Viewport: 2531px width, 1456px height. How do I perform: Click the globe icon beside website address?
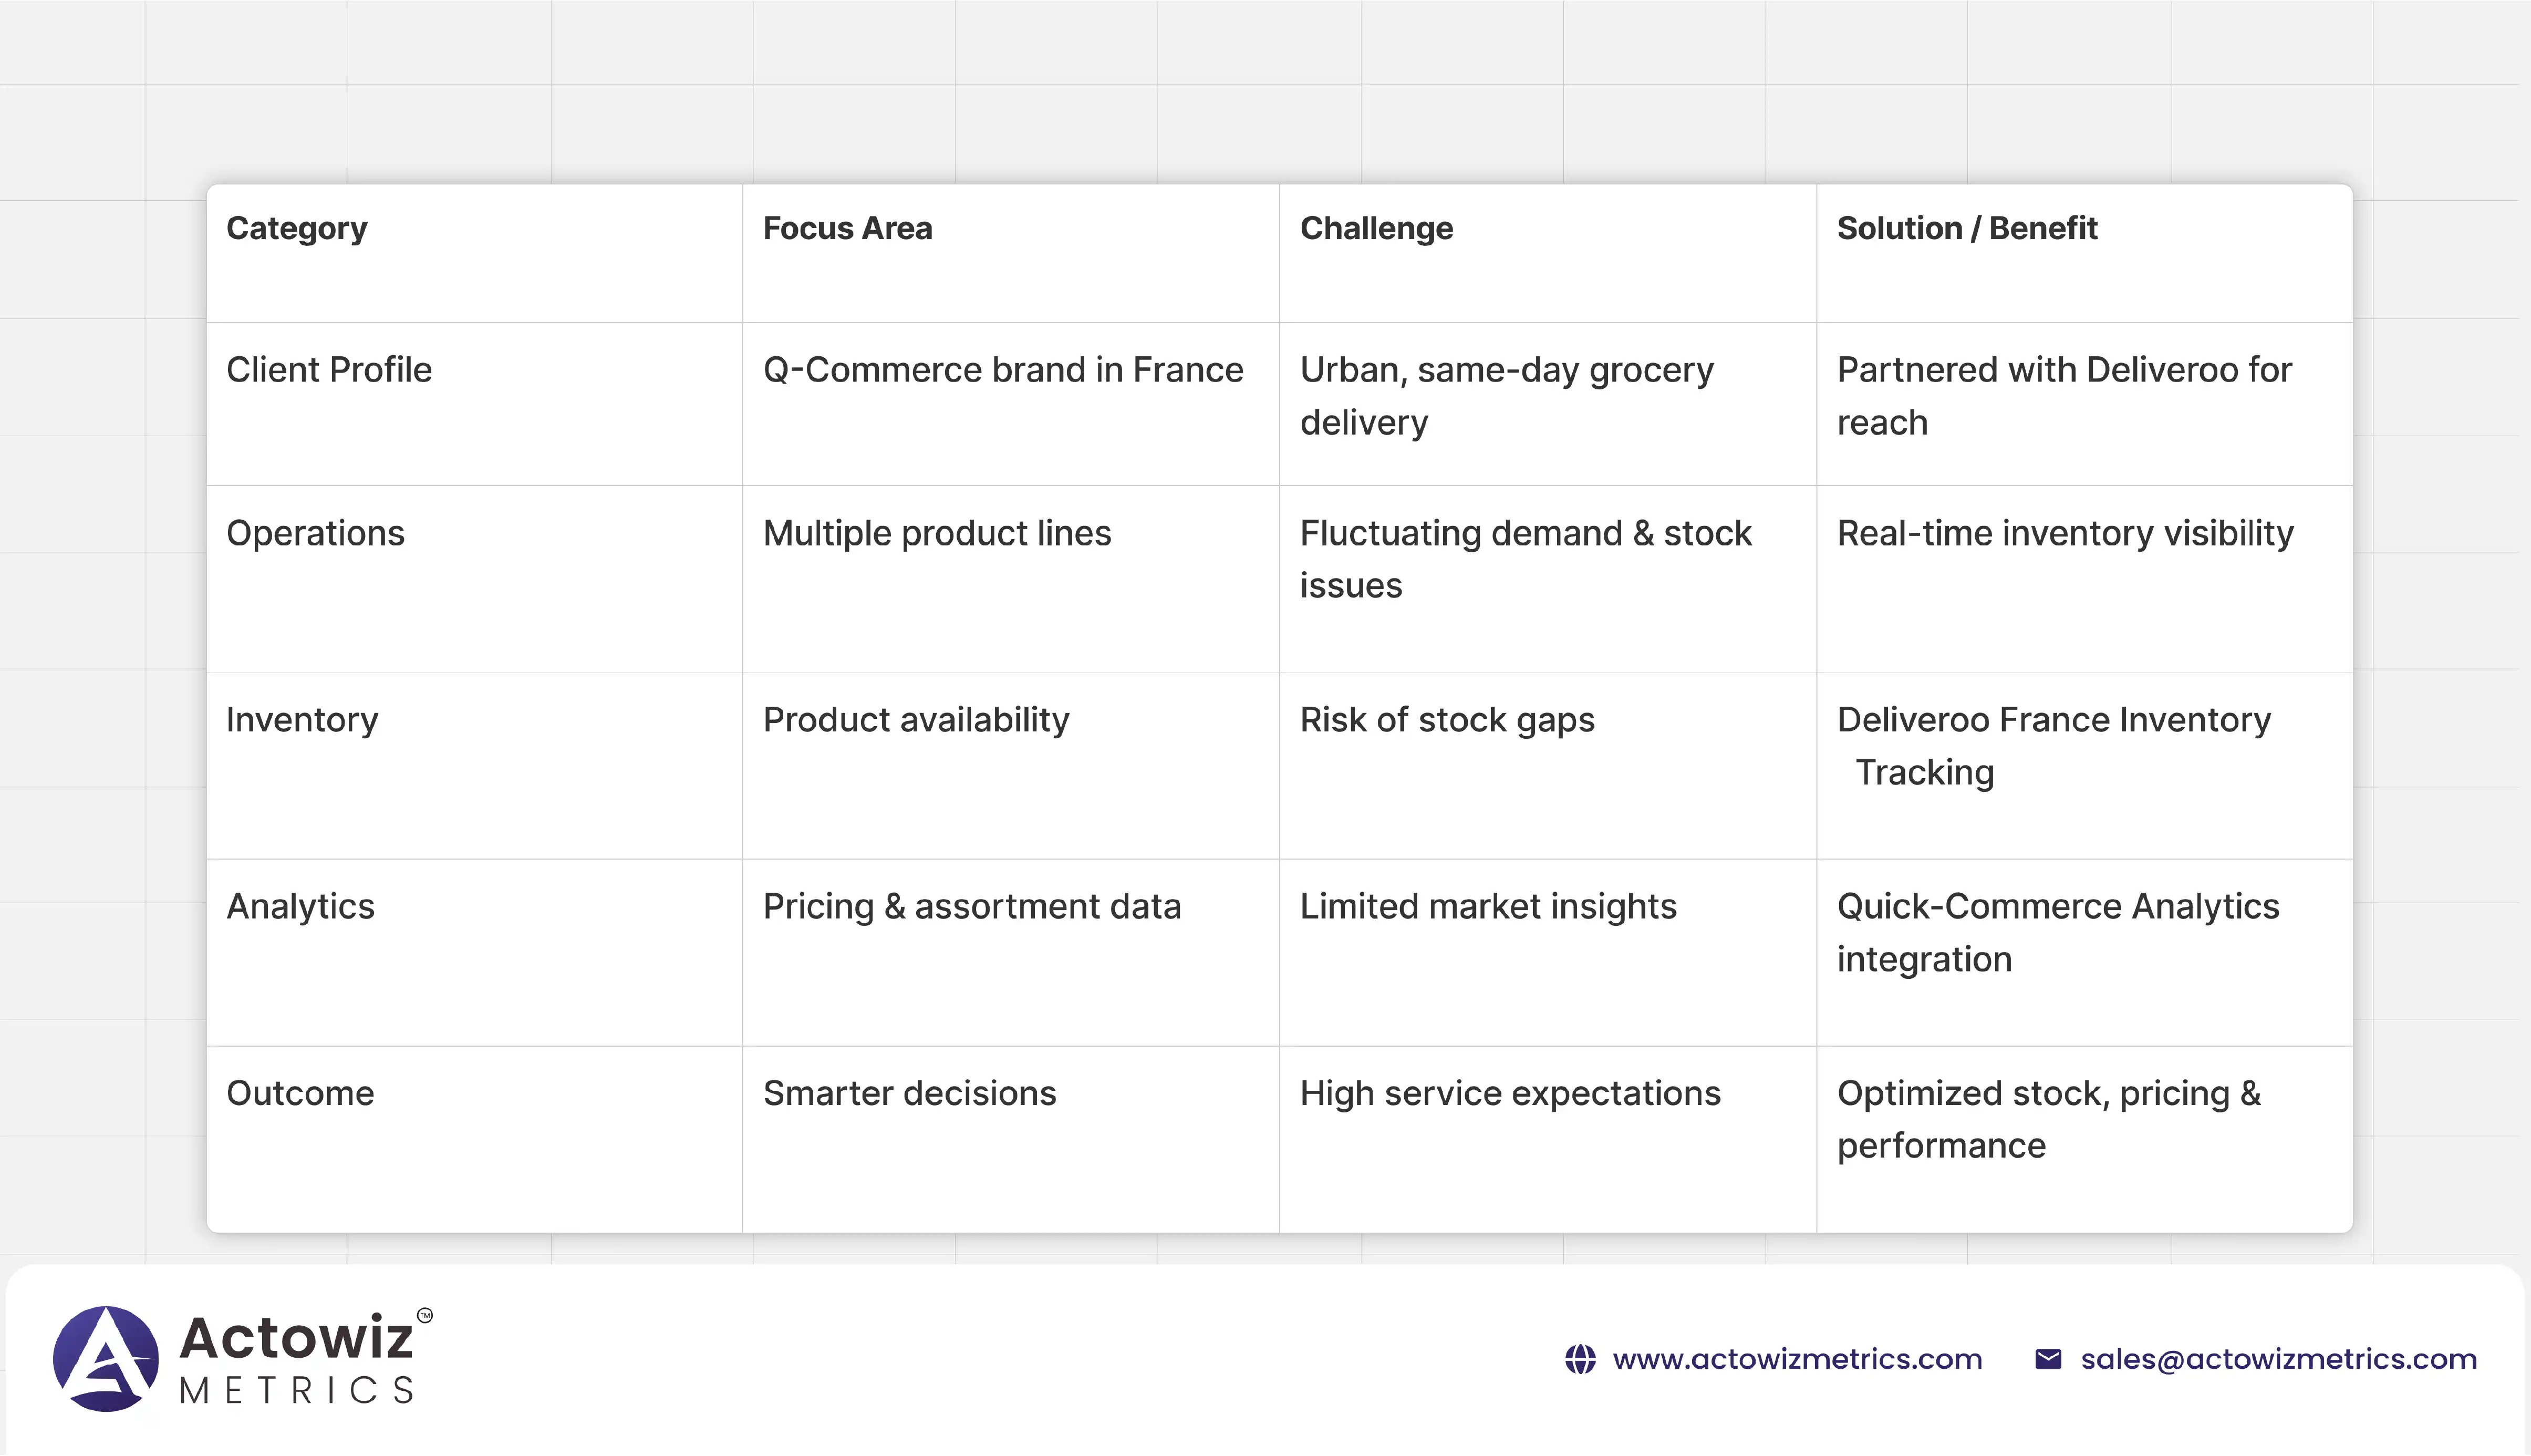[x=1579, y=1359]
